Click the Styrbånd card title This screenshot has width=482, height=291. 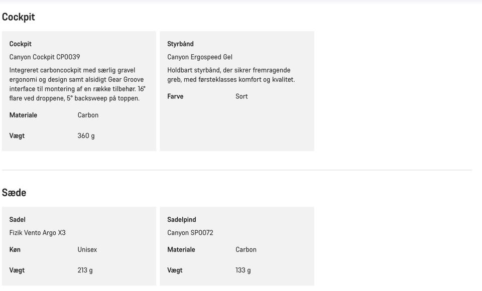180,44
